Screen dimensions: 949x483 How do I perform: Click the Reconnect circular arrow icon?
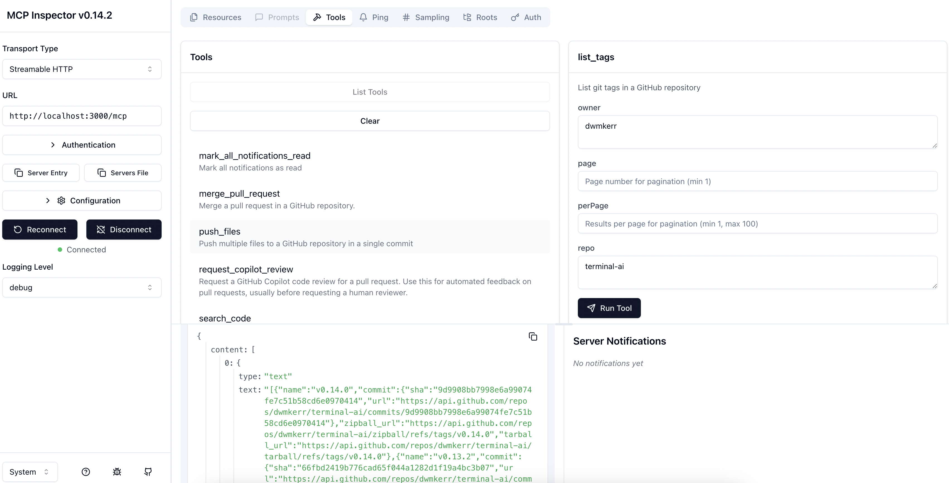(18, 230)
